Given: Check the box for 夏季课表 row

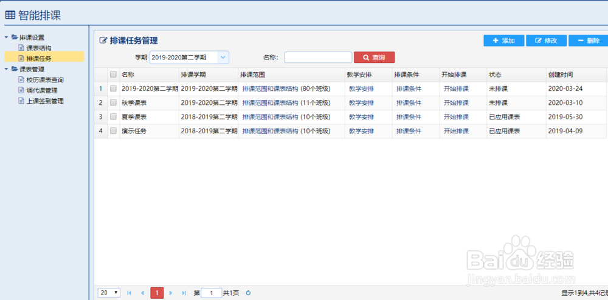Looking at the screenshot, I should [113, 117].
